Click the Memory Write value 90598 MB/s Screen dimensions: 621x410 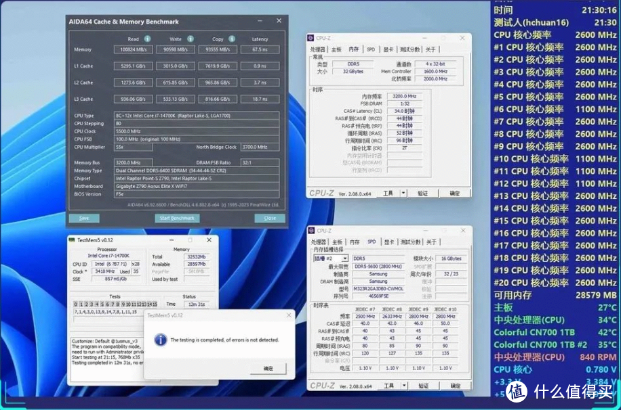pos(176,49)
